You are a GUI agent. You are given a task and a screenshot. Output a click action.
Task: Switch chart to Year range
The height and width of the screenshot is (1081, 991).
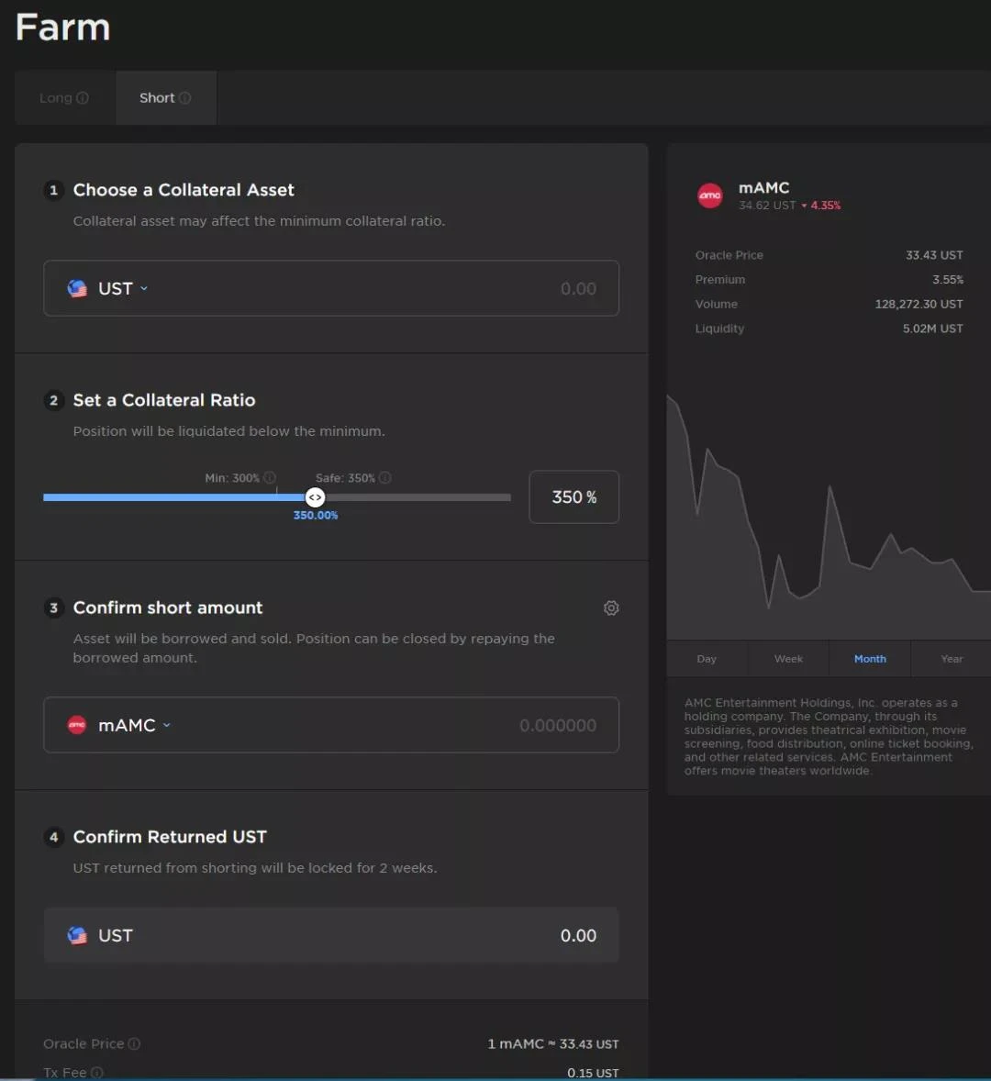[x=952, y=659]
